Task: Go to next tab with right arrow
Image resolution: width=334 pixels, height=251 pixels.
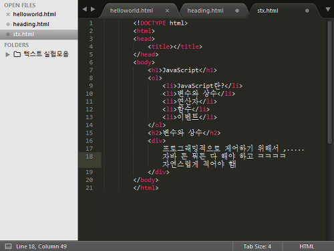Action: click(93, 9)
